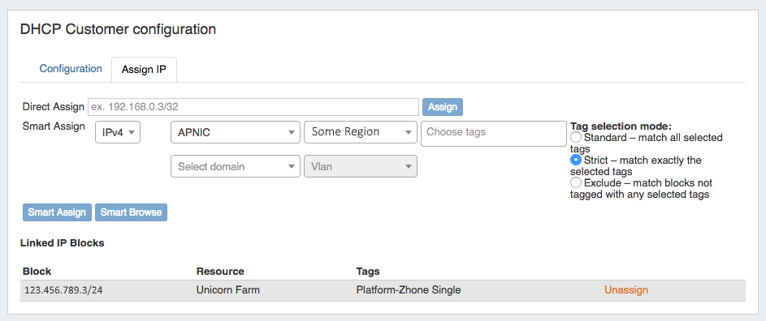
Task: Click the Platform-Zhone Single tags cell
Action: (409, 289)
